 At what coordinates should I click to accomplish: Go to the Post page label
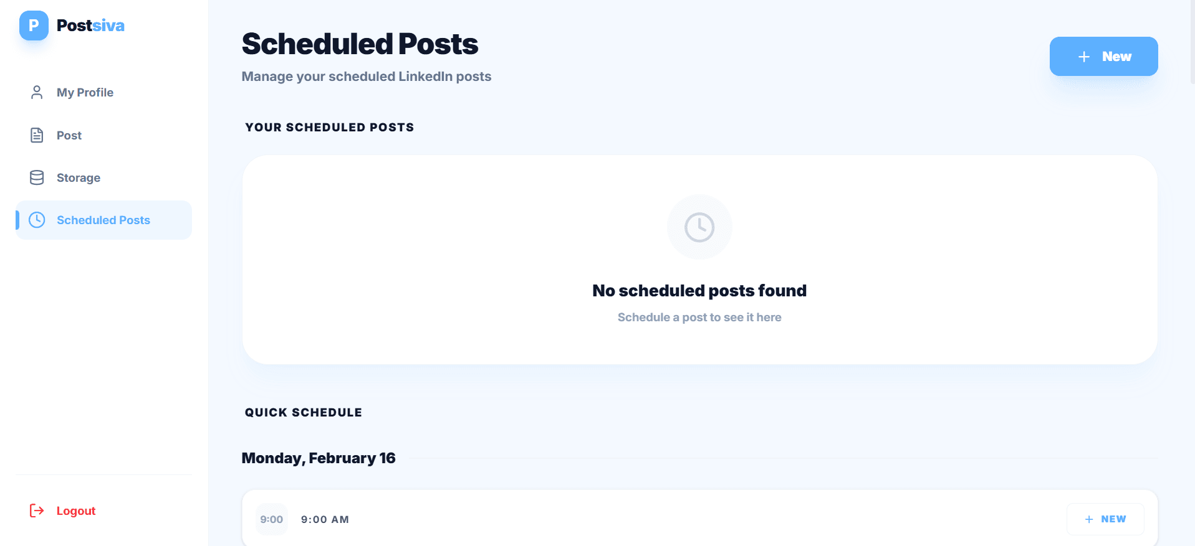pyautogui.click(x=69, y=135)
